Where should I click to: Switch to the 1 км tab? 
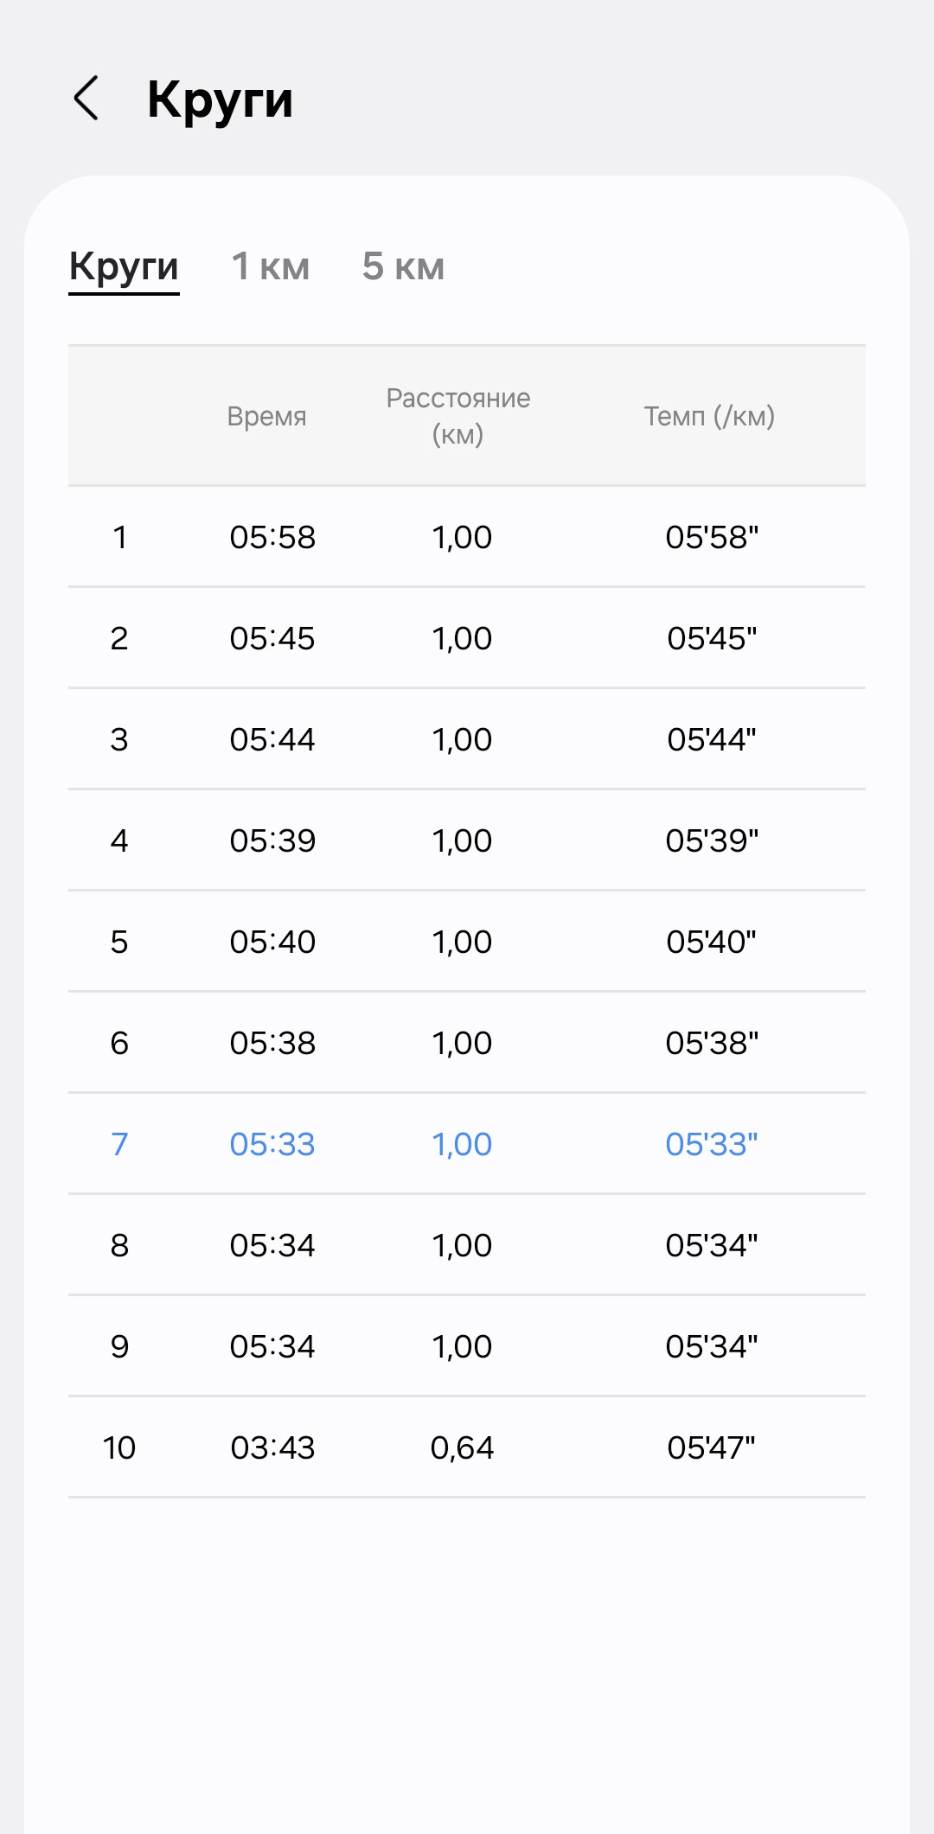(x=271, y=266)
